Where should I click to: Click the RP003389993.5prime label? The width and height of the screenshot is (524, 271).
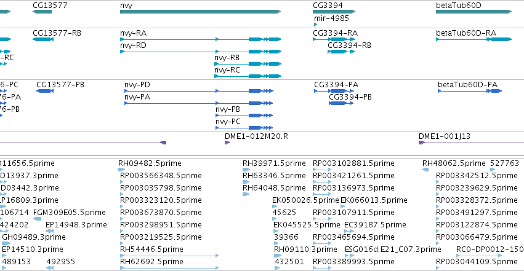pos(353,262)
